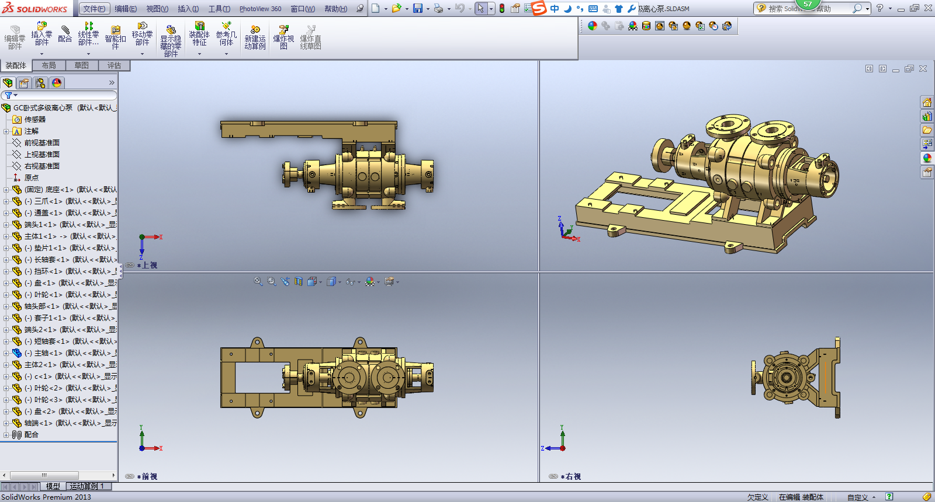This screenshot has width=935, height=502.
Task: Expand the 底座<1> component node
Action: click(x=6, y=190)
